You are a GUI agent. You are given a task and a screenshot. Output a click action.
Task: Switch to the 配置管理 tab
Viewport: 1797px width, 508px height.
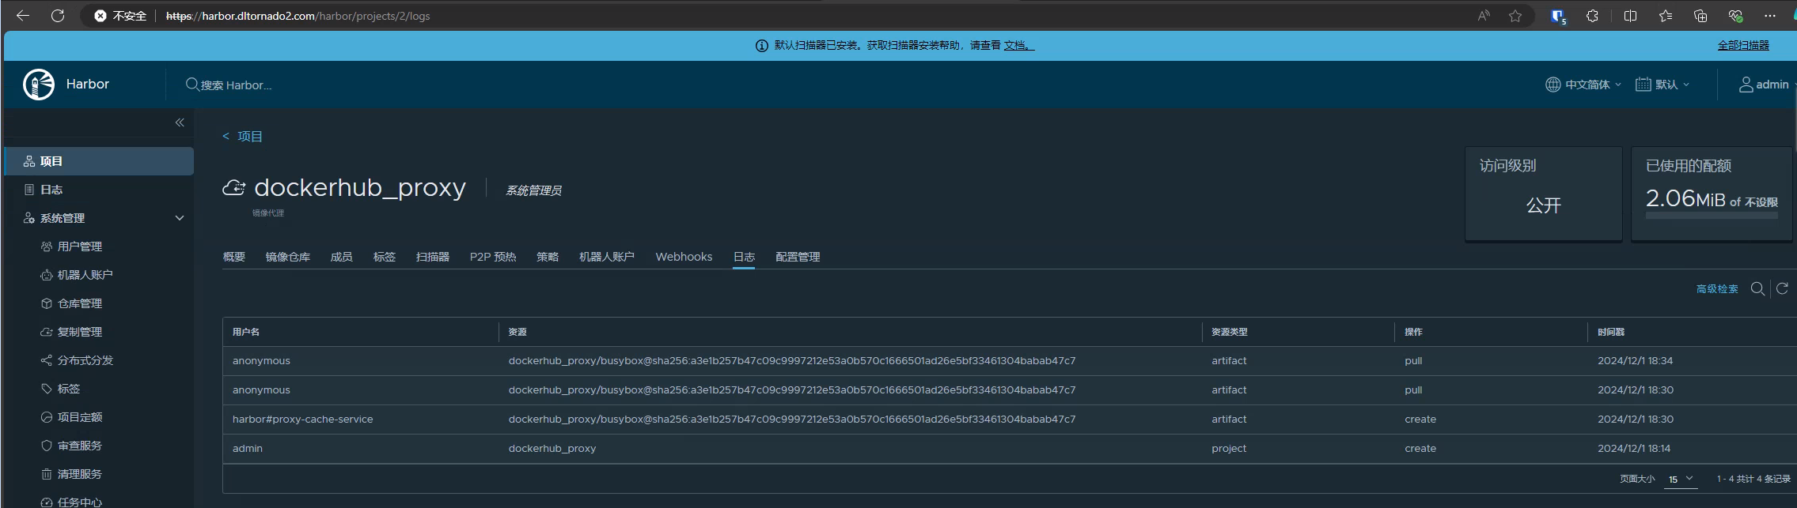(798, 257)
